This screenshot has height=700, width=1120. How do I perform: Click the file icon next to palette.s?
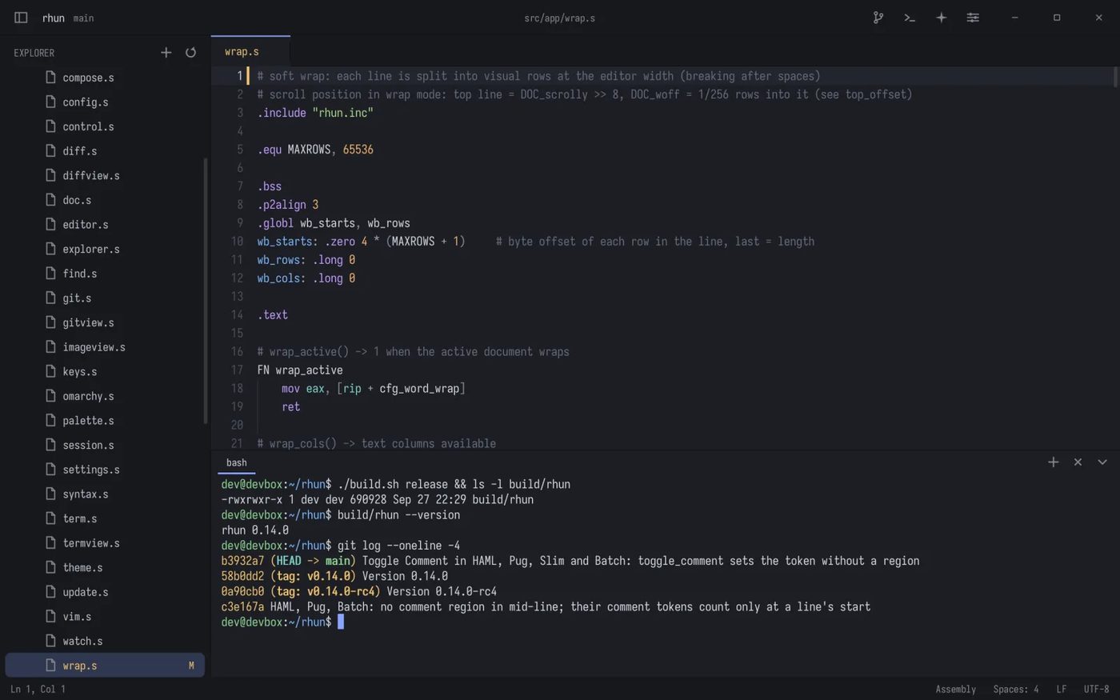pyautogui.click(x=50, y=420)
